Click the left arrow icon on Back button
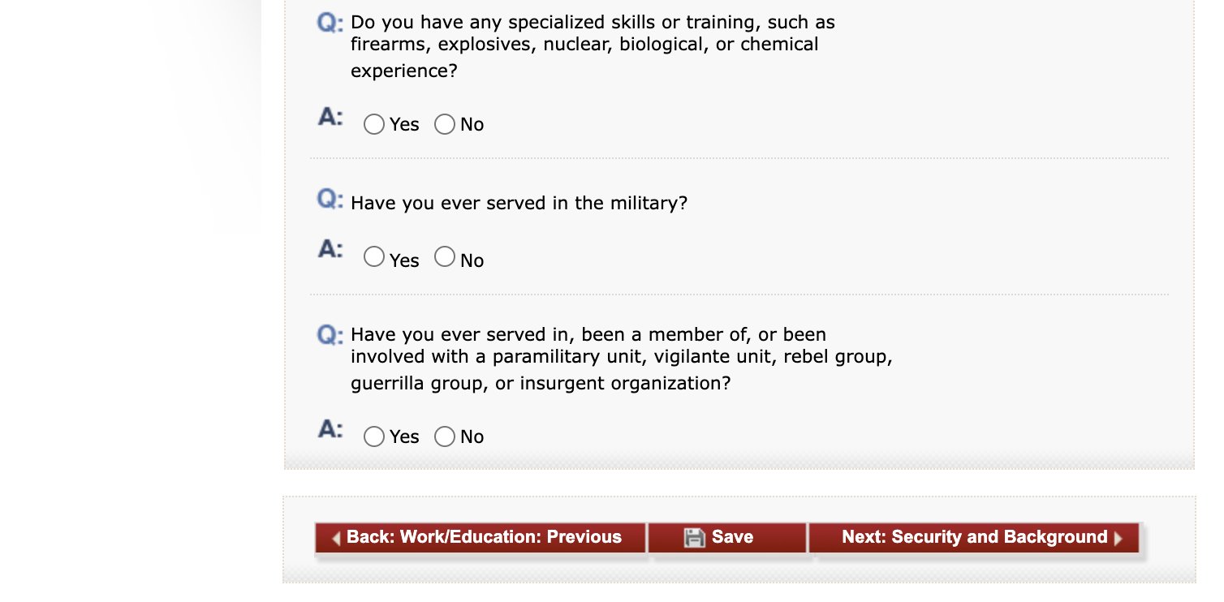Image resolution: width=1224 pixels, height=602 pixels. [x=336, y=538]
